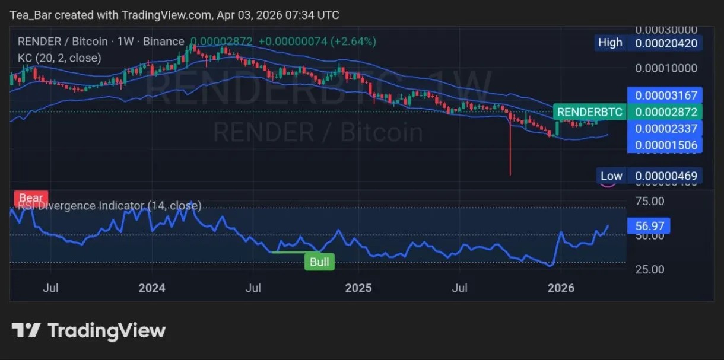Click the 2024 label on time axis

click(x=152, y=288)
